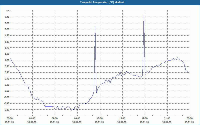Viewport: 200px width, 125px height.
Task: Select the 0,60 y-axis value
Action: (x=7, y=72)
